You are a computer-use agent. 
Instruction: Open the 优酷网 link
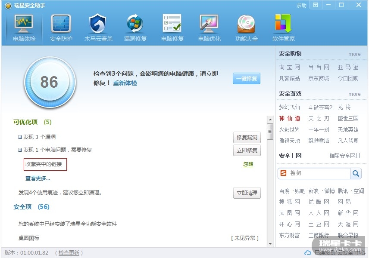[319, 202]
